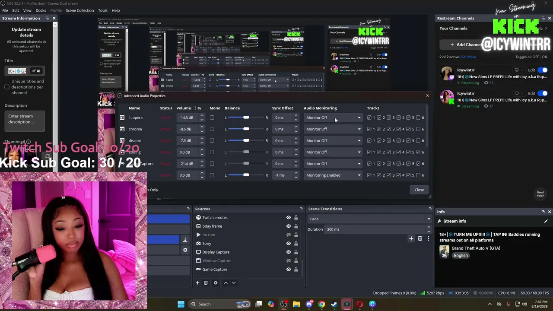Click the discord balance slider handle

click(x=246, y=140)
